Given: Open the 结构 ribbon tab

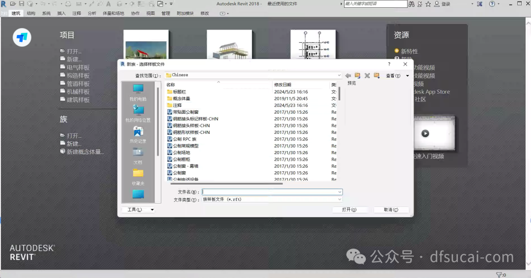Looking at the screenshot, I should point(31,13).
